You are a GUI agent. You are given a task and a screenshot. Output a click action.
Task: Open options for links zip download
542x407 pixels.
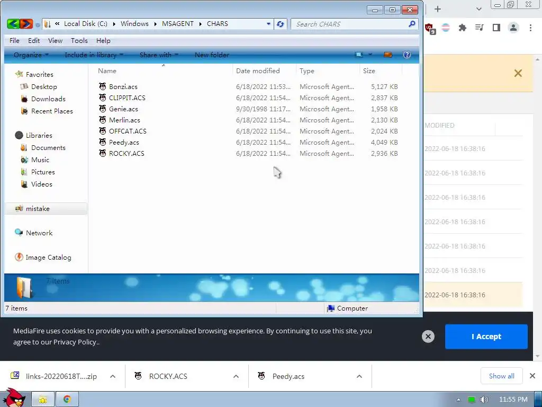coord(113,376)
